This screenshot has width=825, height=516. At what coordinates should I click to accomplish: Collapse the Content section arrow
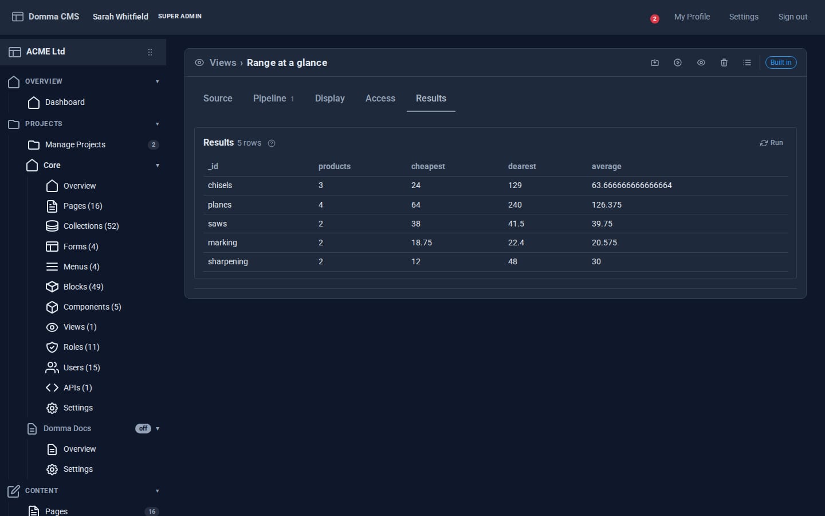pos(158,491)
